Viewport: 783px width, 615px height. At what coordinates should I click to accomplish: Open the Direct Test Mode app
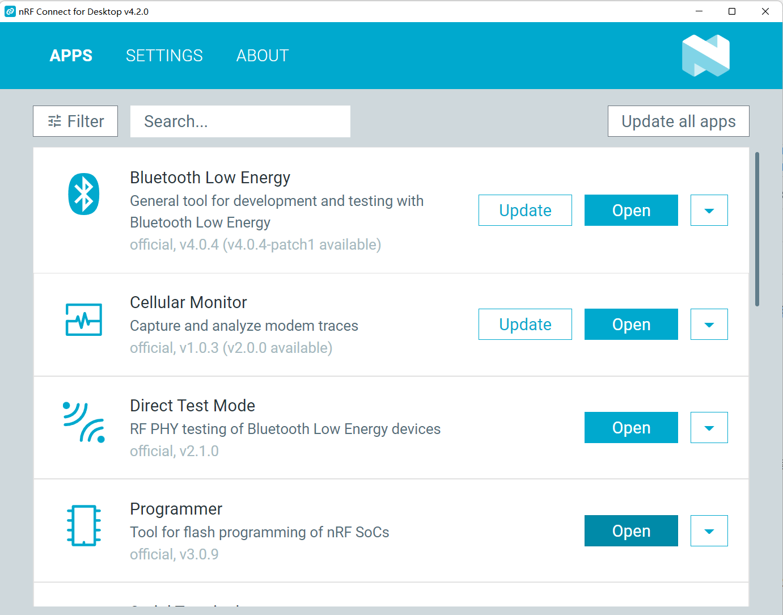point(631,428)
